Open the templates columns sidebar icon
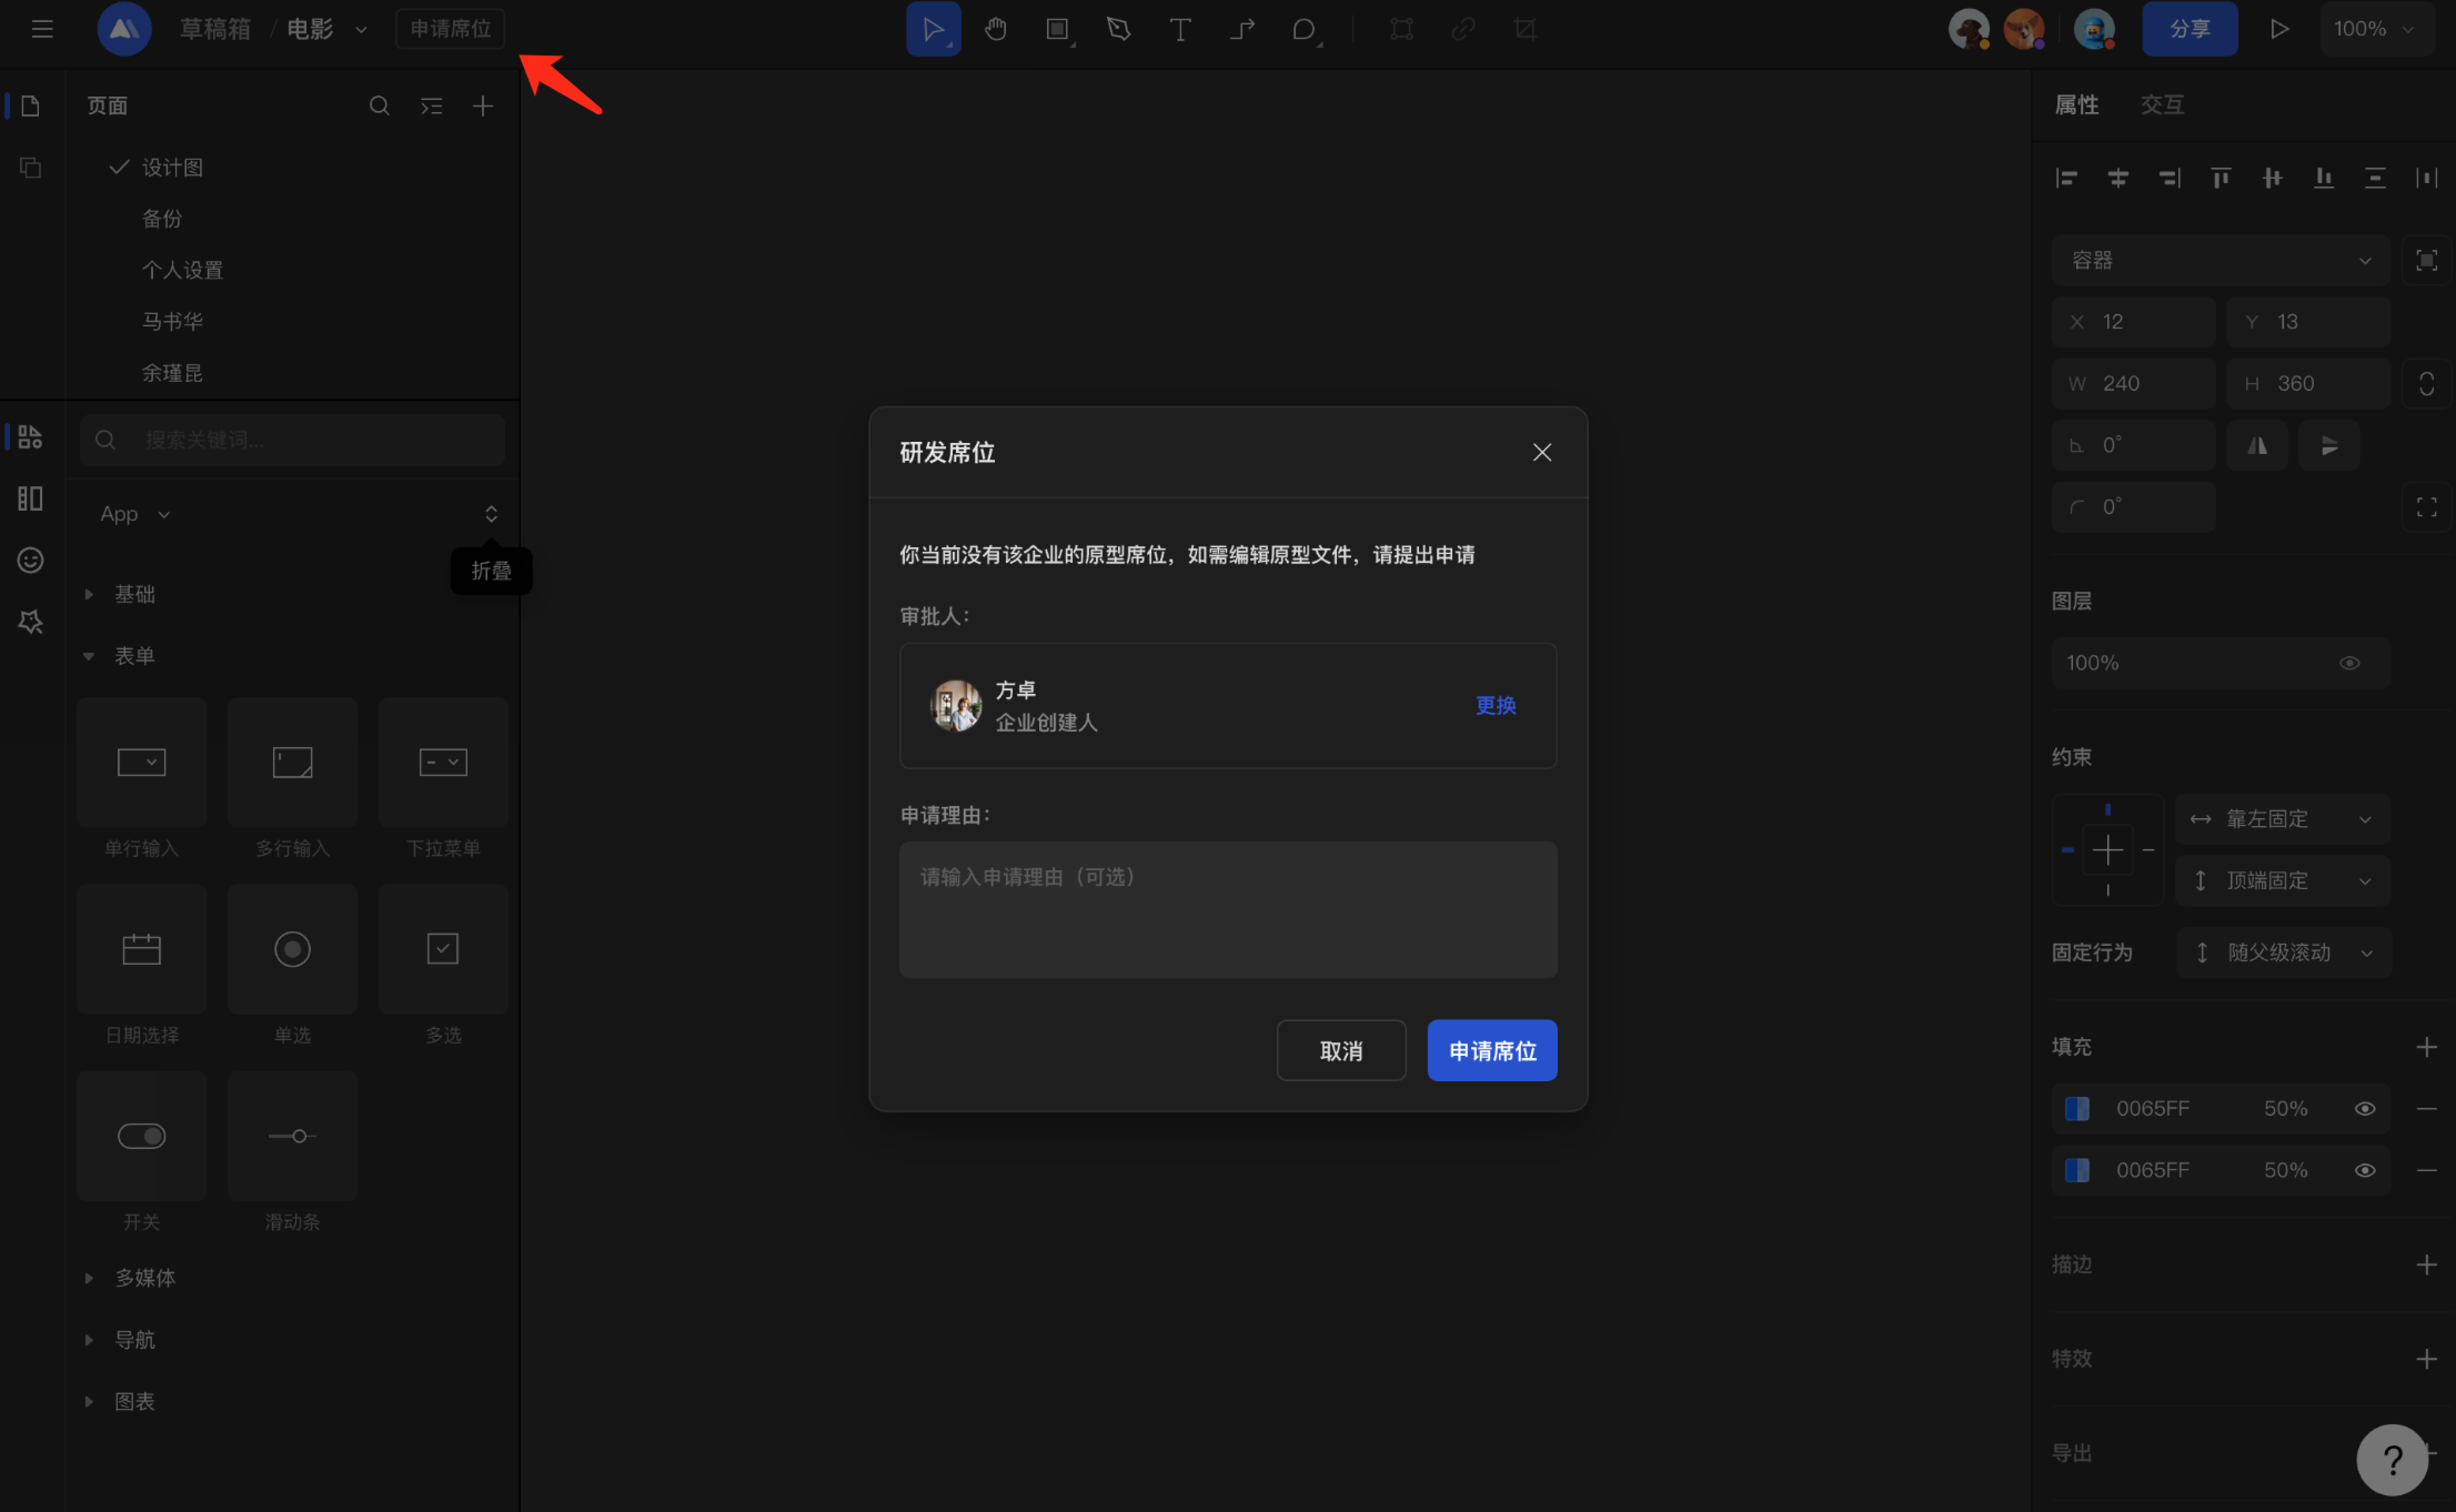 pos(30,498)
